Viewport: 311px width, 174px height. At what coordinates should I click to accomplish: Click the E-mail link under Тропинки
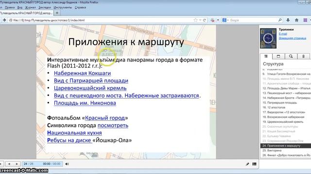(283, 34)
